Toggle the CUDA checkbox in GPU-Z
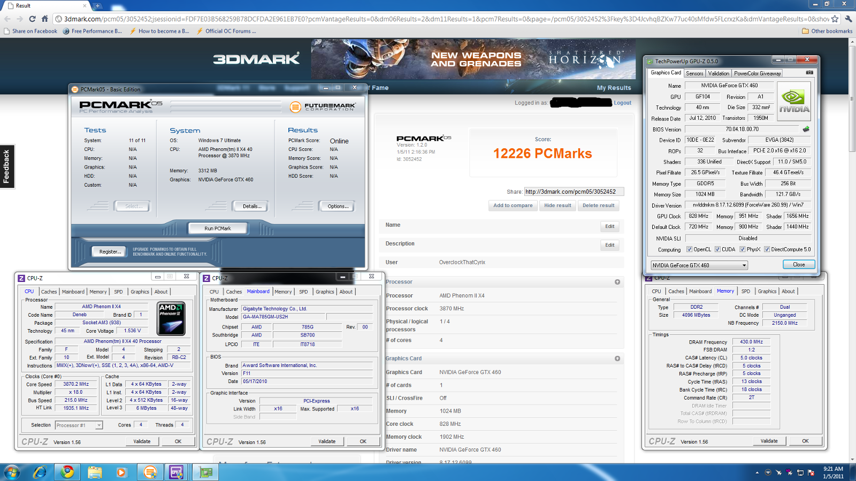 717,249
